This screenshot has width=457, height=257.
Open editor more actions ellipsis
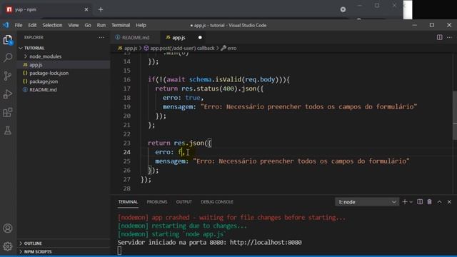(x=449, y=37)
